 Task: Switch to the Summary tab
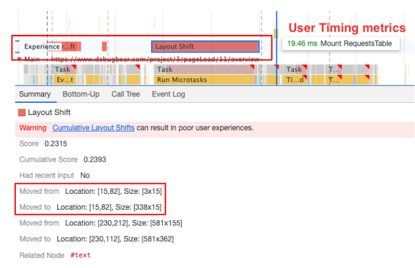(x=35, y=94)
